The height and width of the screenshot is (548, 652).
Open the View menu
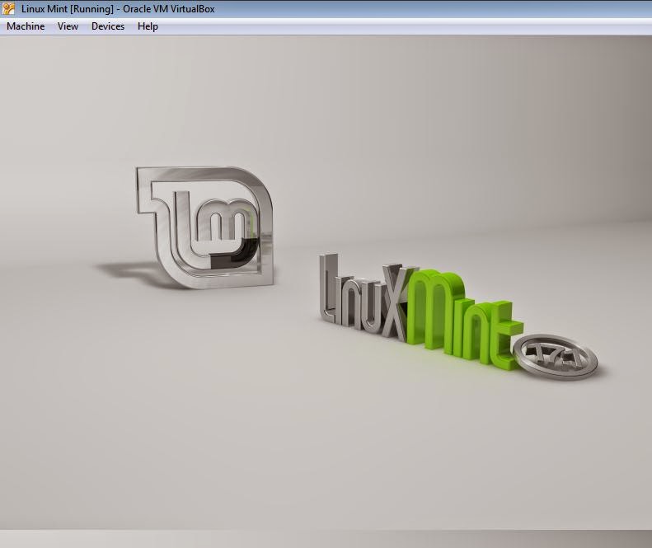68,26
